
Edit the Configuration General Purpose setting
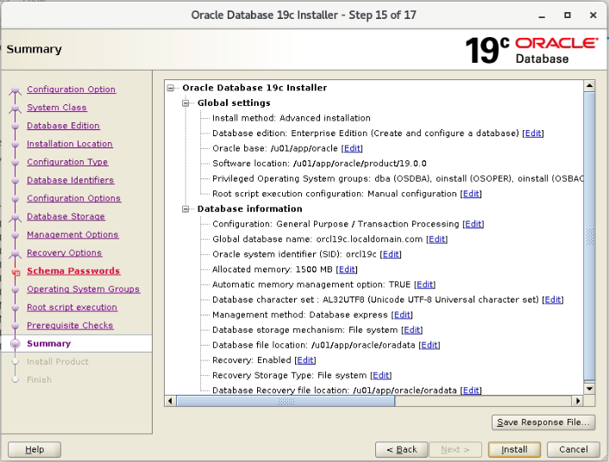tap(473, 224)
